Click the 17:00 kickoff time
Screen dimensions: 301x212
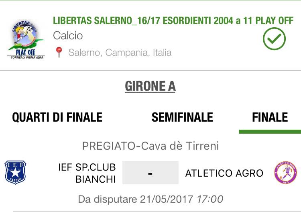210,199
